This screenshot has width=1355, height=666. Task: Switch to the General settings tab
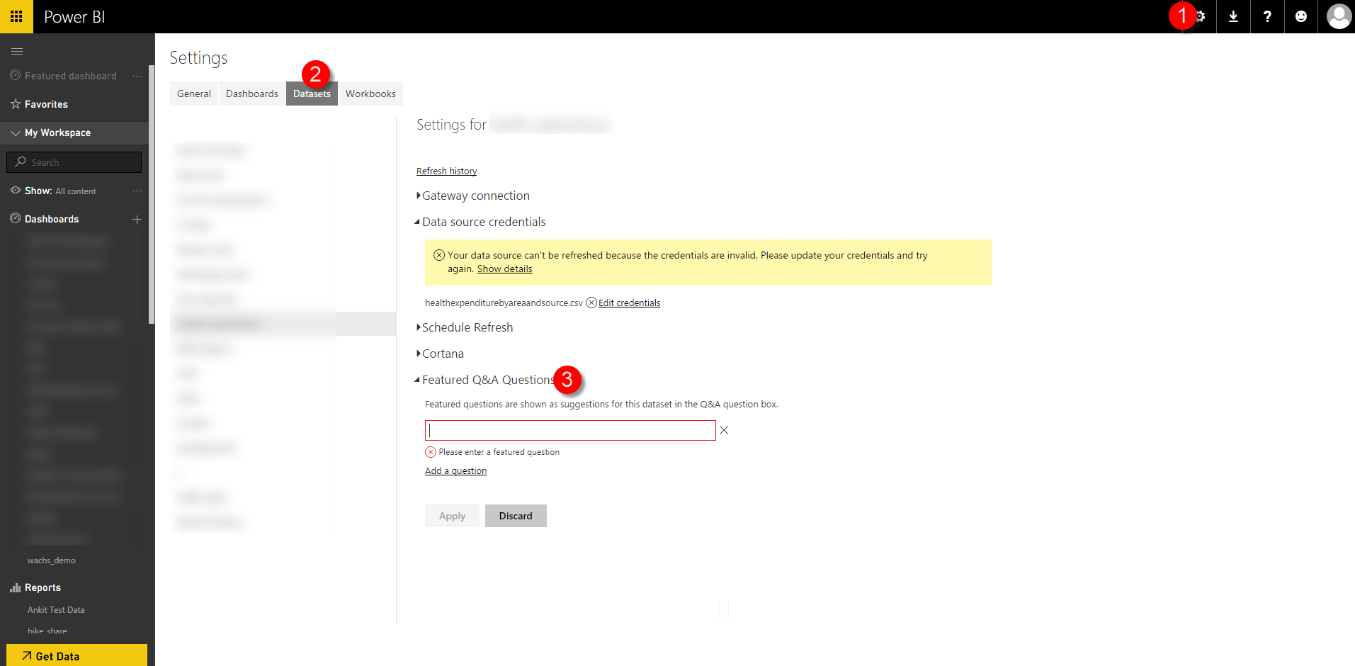point(193,93)
